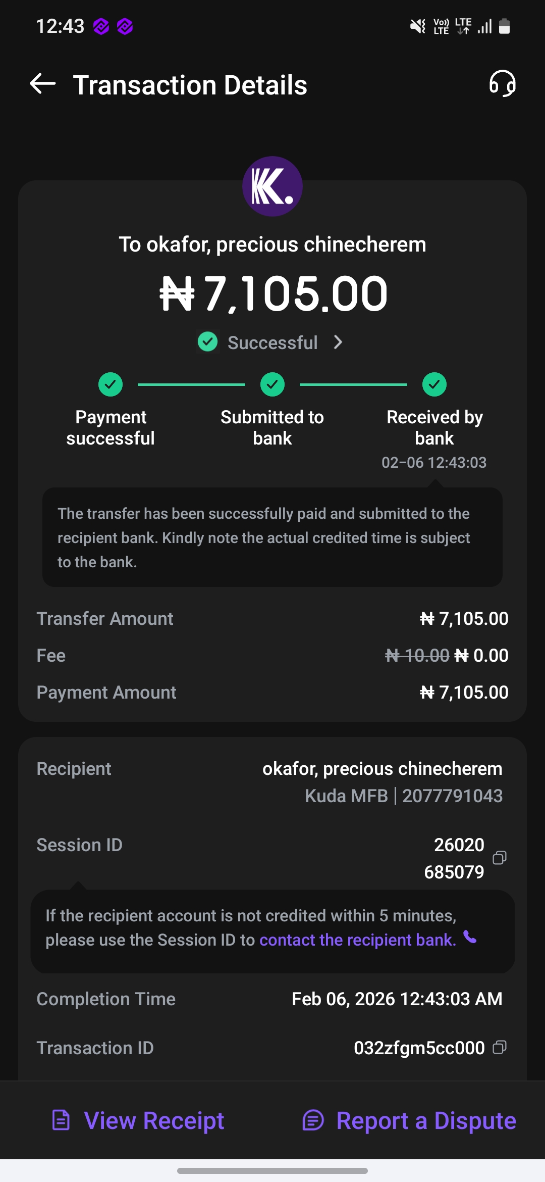
Task: Open customer support headset icon
Action: pyautogui.click(x=502, y=83)
